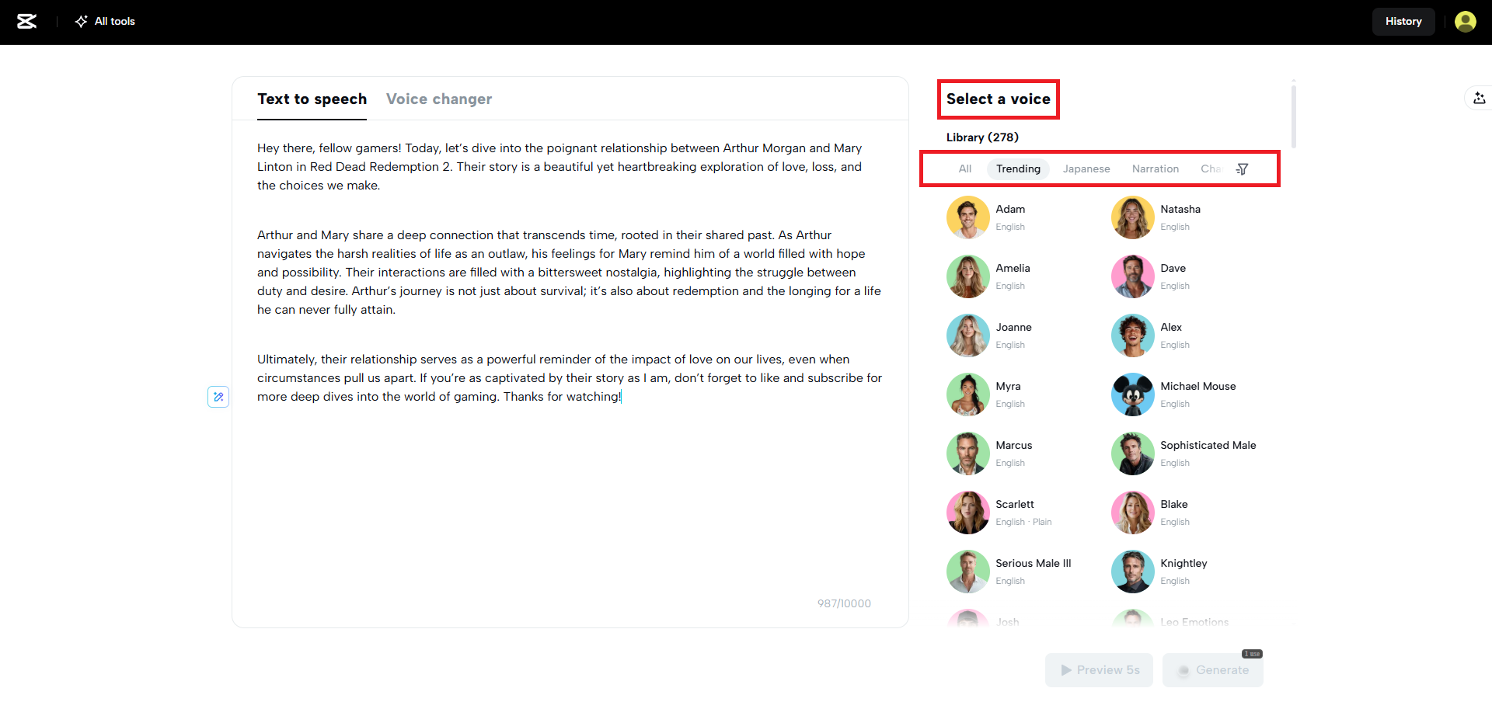Click the History button
Screen dimensions: 1492x709
[1403, 22]
